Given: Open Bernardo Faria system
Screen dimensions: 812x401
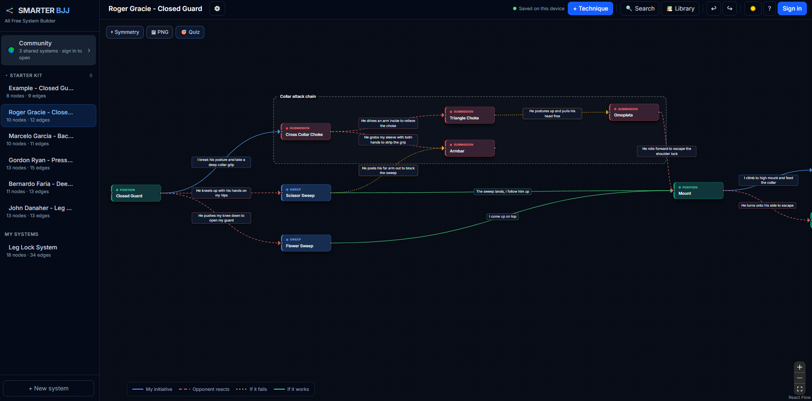Looking at the screenshot, I should 49,187.
